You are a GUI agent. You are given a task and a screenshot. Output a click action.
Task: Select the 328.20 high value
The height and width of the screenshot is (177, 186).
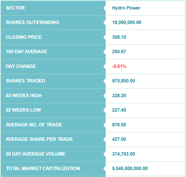(x=119, y=95)
